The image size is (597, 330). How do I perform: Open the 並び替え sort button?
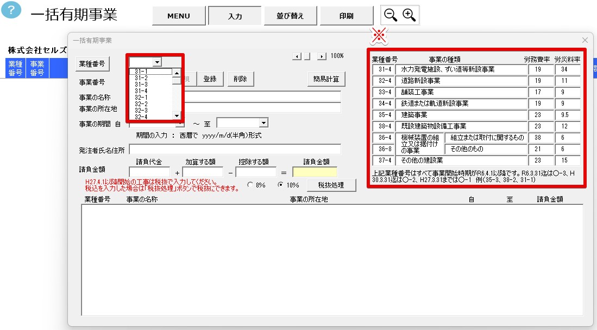pyautogui.click(x=290, y=16)
